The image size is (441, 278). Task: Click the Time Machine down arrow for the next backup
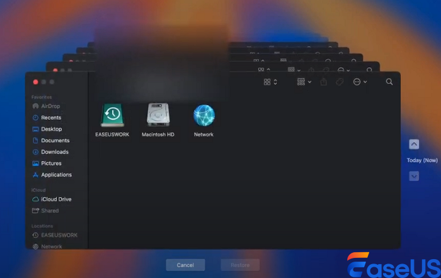click(x=414, y=176)
